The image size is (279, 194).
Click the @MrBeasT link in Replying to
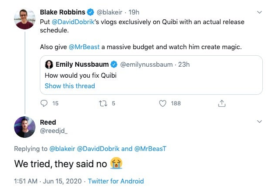(148, 148)
